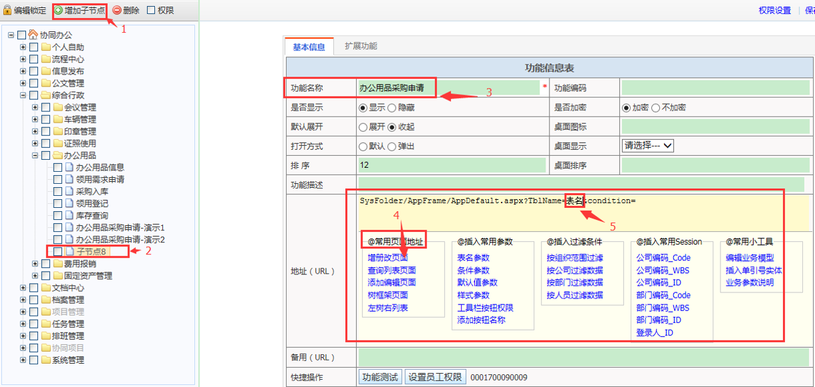Click the folder icon for 文档中心
Image resolution: width=815 pixels, height=387 pixels.
(45, 288)
